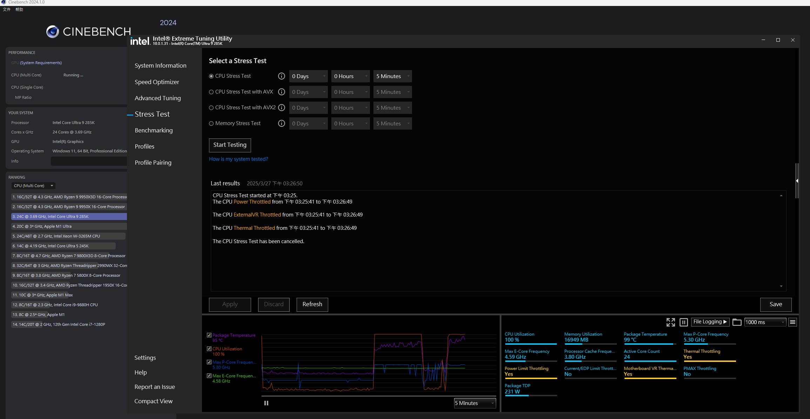Pause the monitor panel updates
The height and width of the screenshot is (419, 810).
pos(683,322)
